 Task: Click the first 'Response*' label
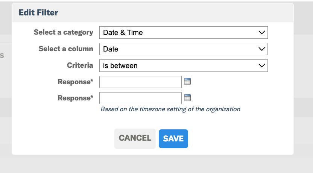tap(76, 82)
